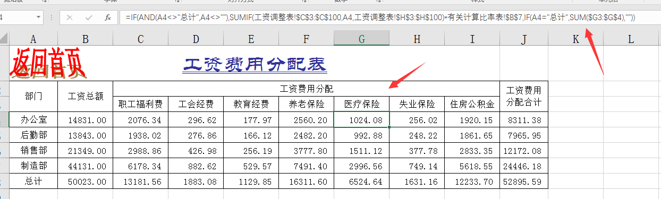
Task: Select the 工资费用分配表 title text
Action: (254, 64)
